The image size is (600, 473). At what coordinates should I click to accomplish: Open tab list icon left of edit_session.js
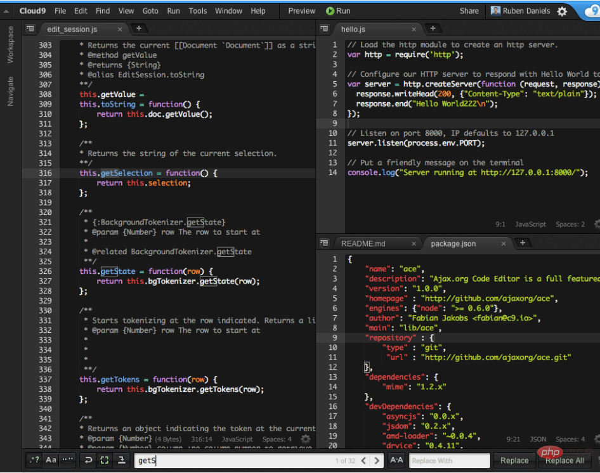(30, 29)
